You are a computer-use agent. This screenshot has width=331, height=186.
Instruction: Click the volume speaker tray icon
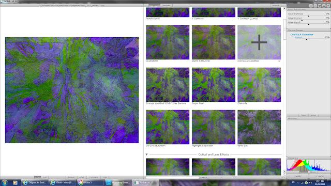tap(310, 182)
